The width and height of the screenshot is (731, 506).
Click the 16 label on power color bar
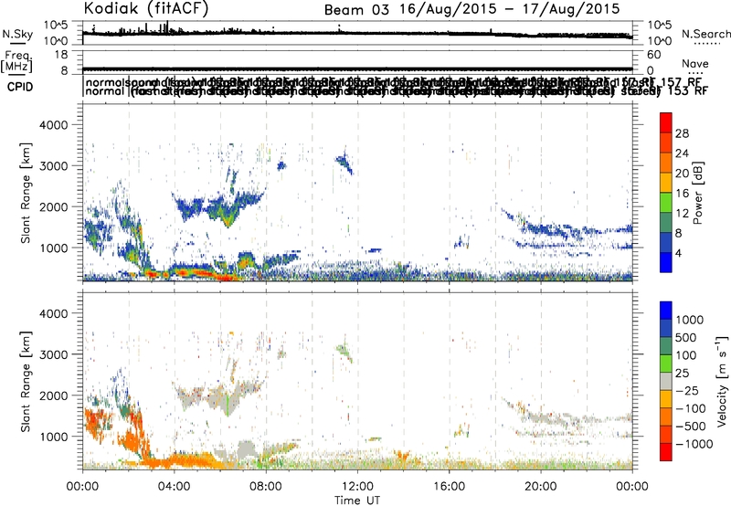click(x=682, y=194)
